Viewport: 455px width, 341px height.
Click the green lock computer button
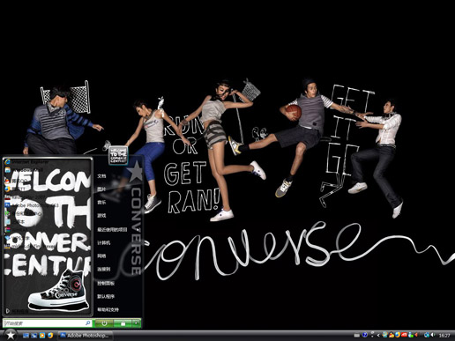click(123, 323)
